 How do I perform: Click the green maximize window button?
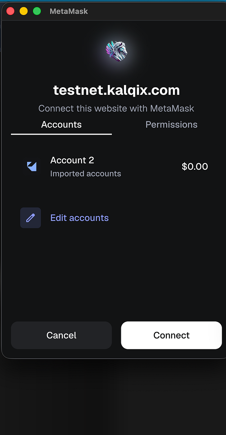pyautogui.click(x=37, y=11)
